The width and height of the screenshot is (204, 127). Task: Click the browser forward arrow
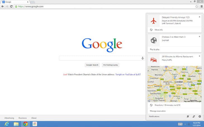(x=7, y=6)
